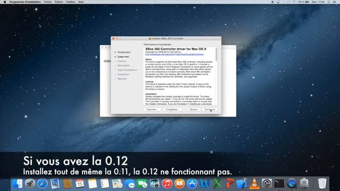
Task: Click battery 100% indicator in menu bar
Action: [x=303, y=2]
